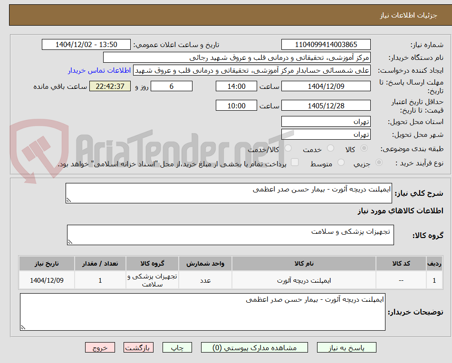Click the deadline time field 14:00
This screenshot has height=363, width=452.
(x=236, y=86)
